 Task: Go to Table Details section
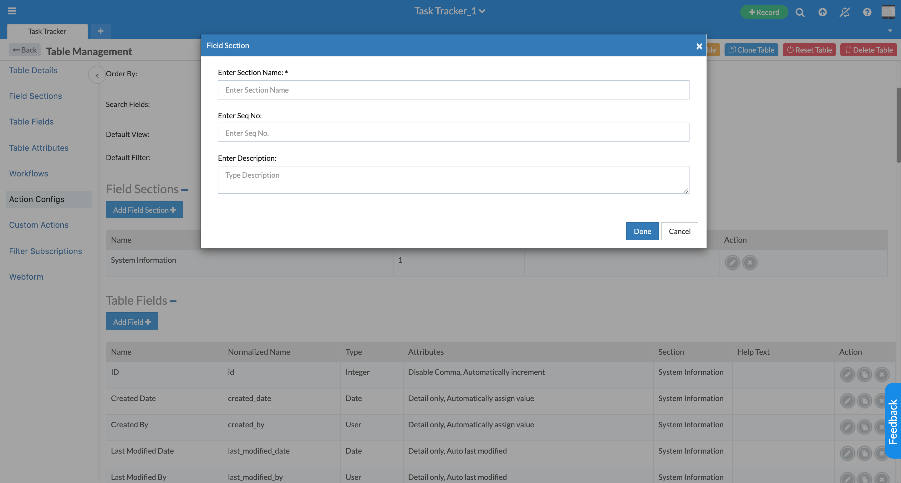coord(33,70)
